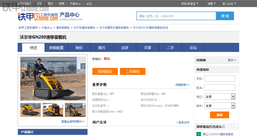Open the 铁甲网首页 top link
The height and width of the screenshot is (136, 257).
point(24,4)
